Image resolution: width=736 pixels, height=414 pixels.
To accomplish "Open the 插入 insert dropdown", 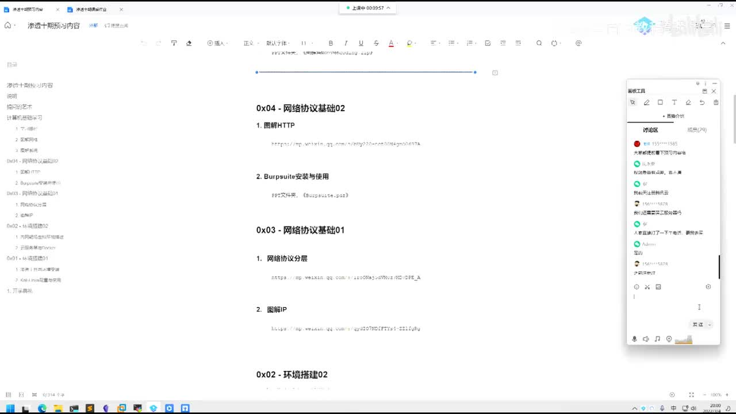I will [x=217, y=43].
